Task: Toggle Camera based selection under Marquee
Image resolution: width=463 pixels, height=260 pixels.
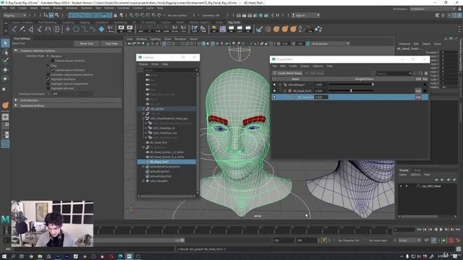Action: coord(53,61)
